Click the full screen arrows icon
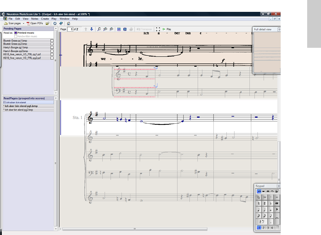Image resolution: width=321 pixels, height=235 pixels. coord(158,29)
